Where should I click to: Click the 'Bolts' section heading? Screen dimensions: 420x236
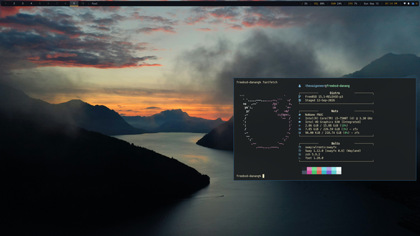click(335, 144)
